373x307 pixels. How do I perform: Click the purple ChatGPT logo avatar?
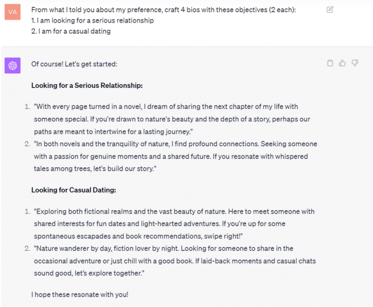pos(13,65)
